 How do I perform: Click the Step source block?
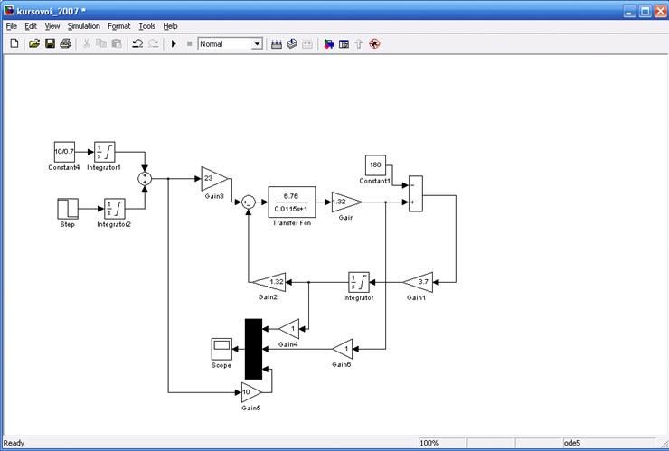point(68,209)
